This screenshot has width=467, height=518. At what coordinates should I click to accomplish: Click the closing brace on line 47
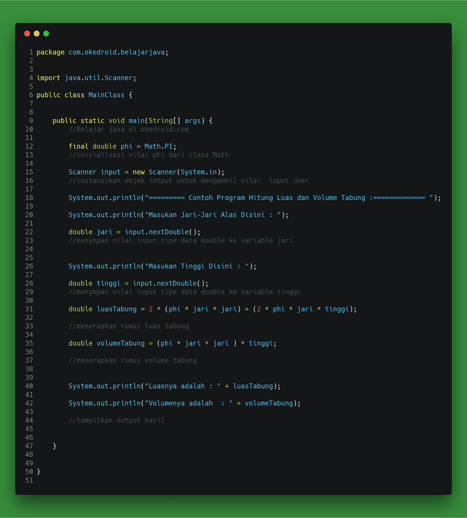[55, 446]
